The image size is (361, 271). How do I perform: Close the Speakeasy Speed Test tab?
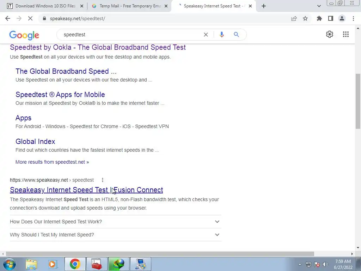[250, 6]
